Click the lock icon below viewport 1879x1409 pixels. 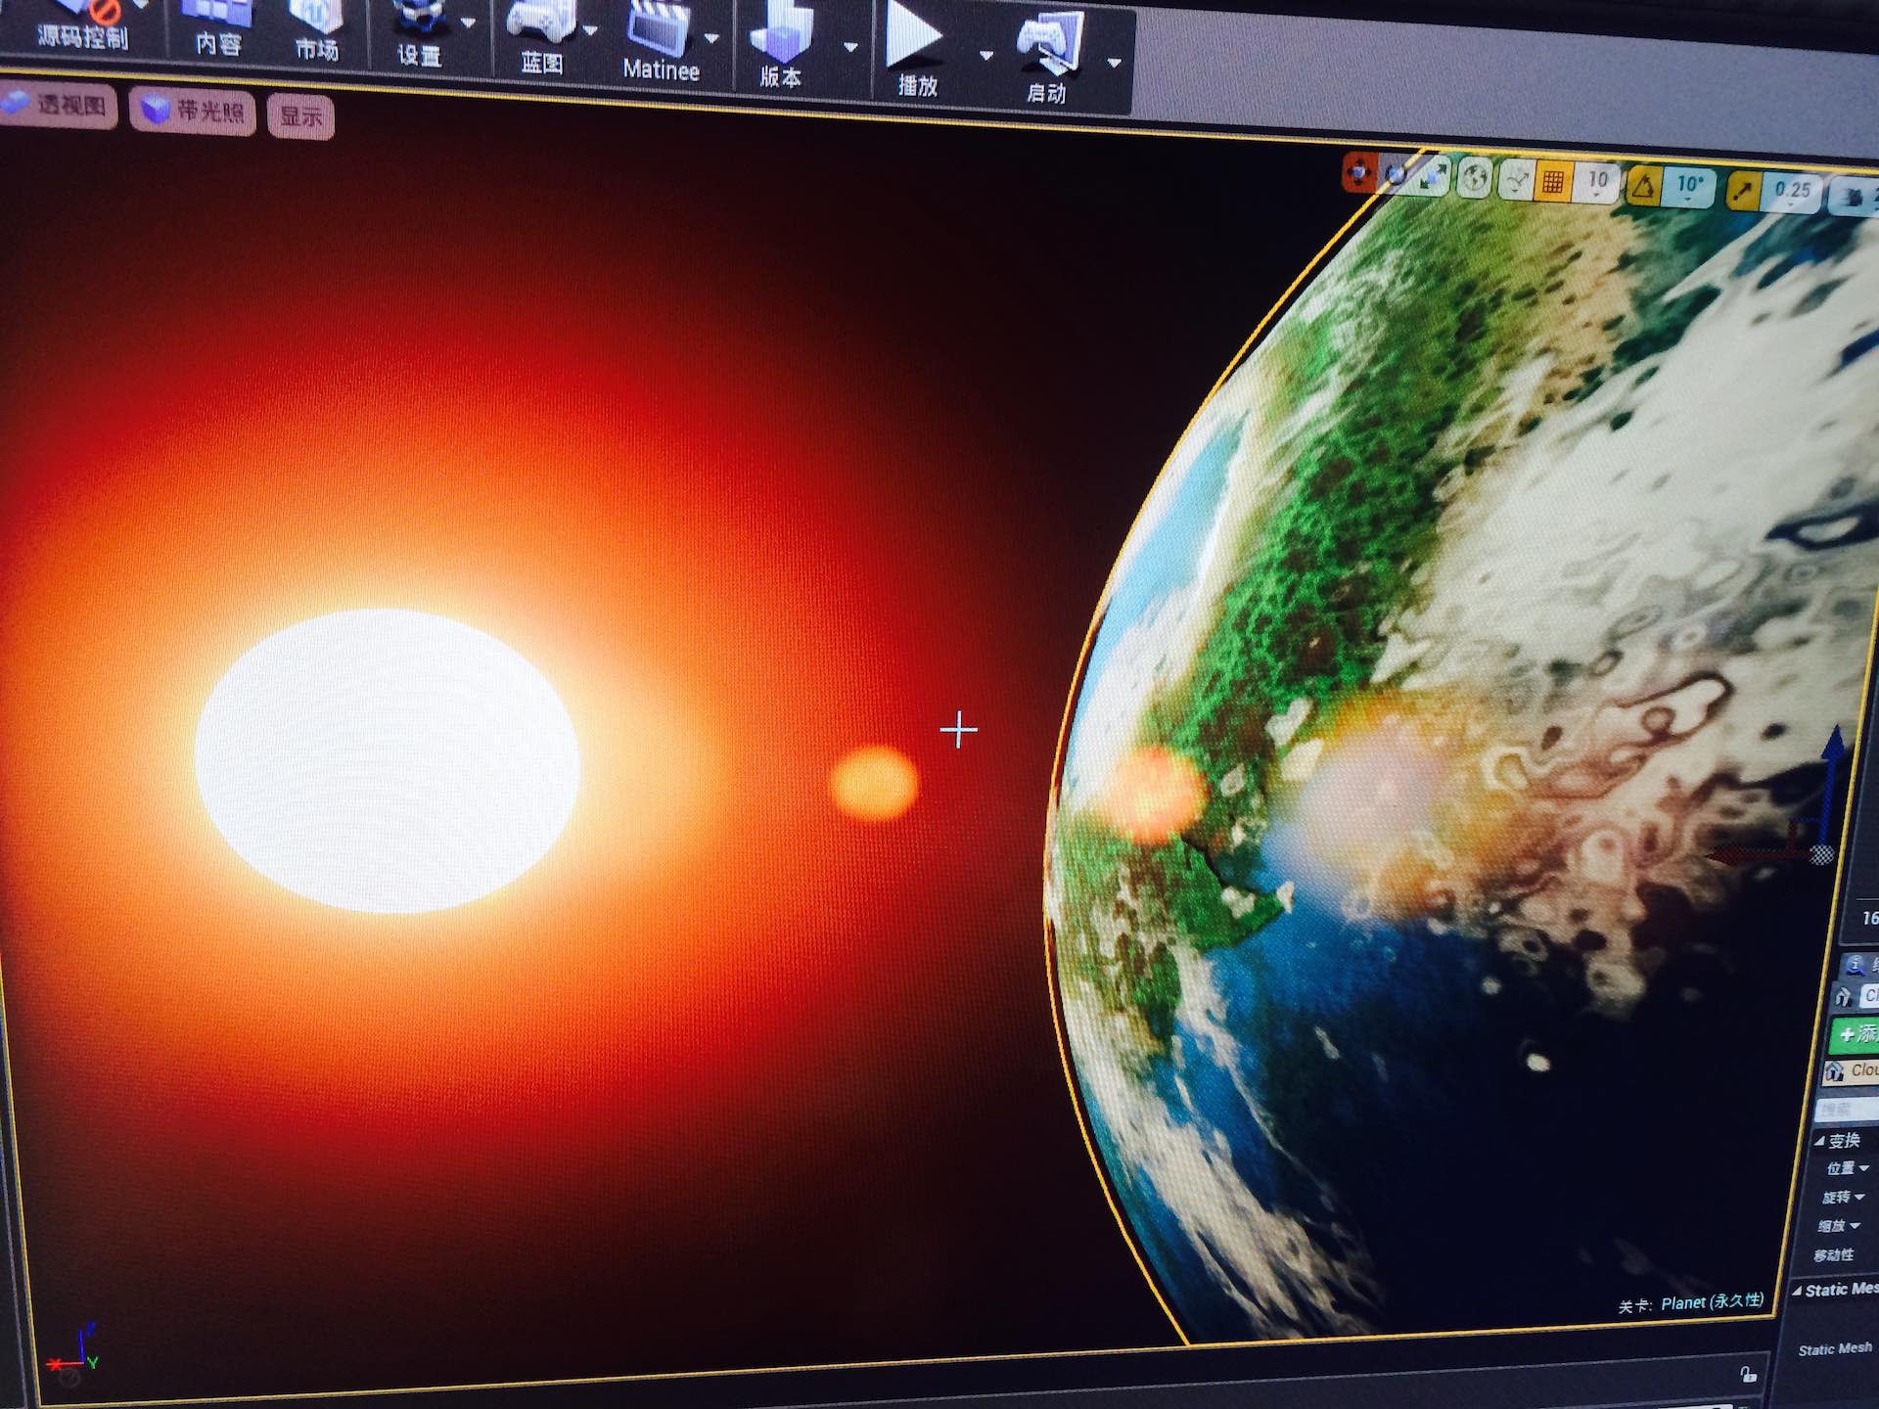pos(1748,1374)
